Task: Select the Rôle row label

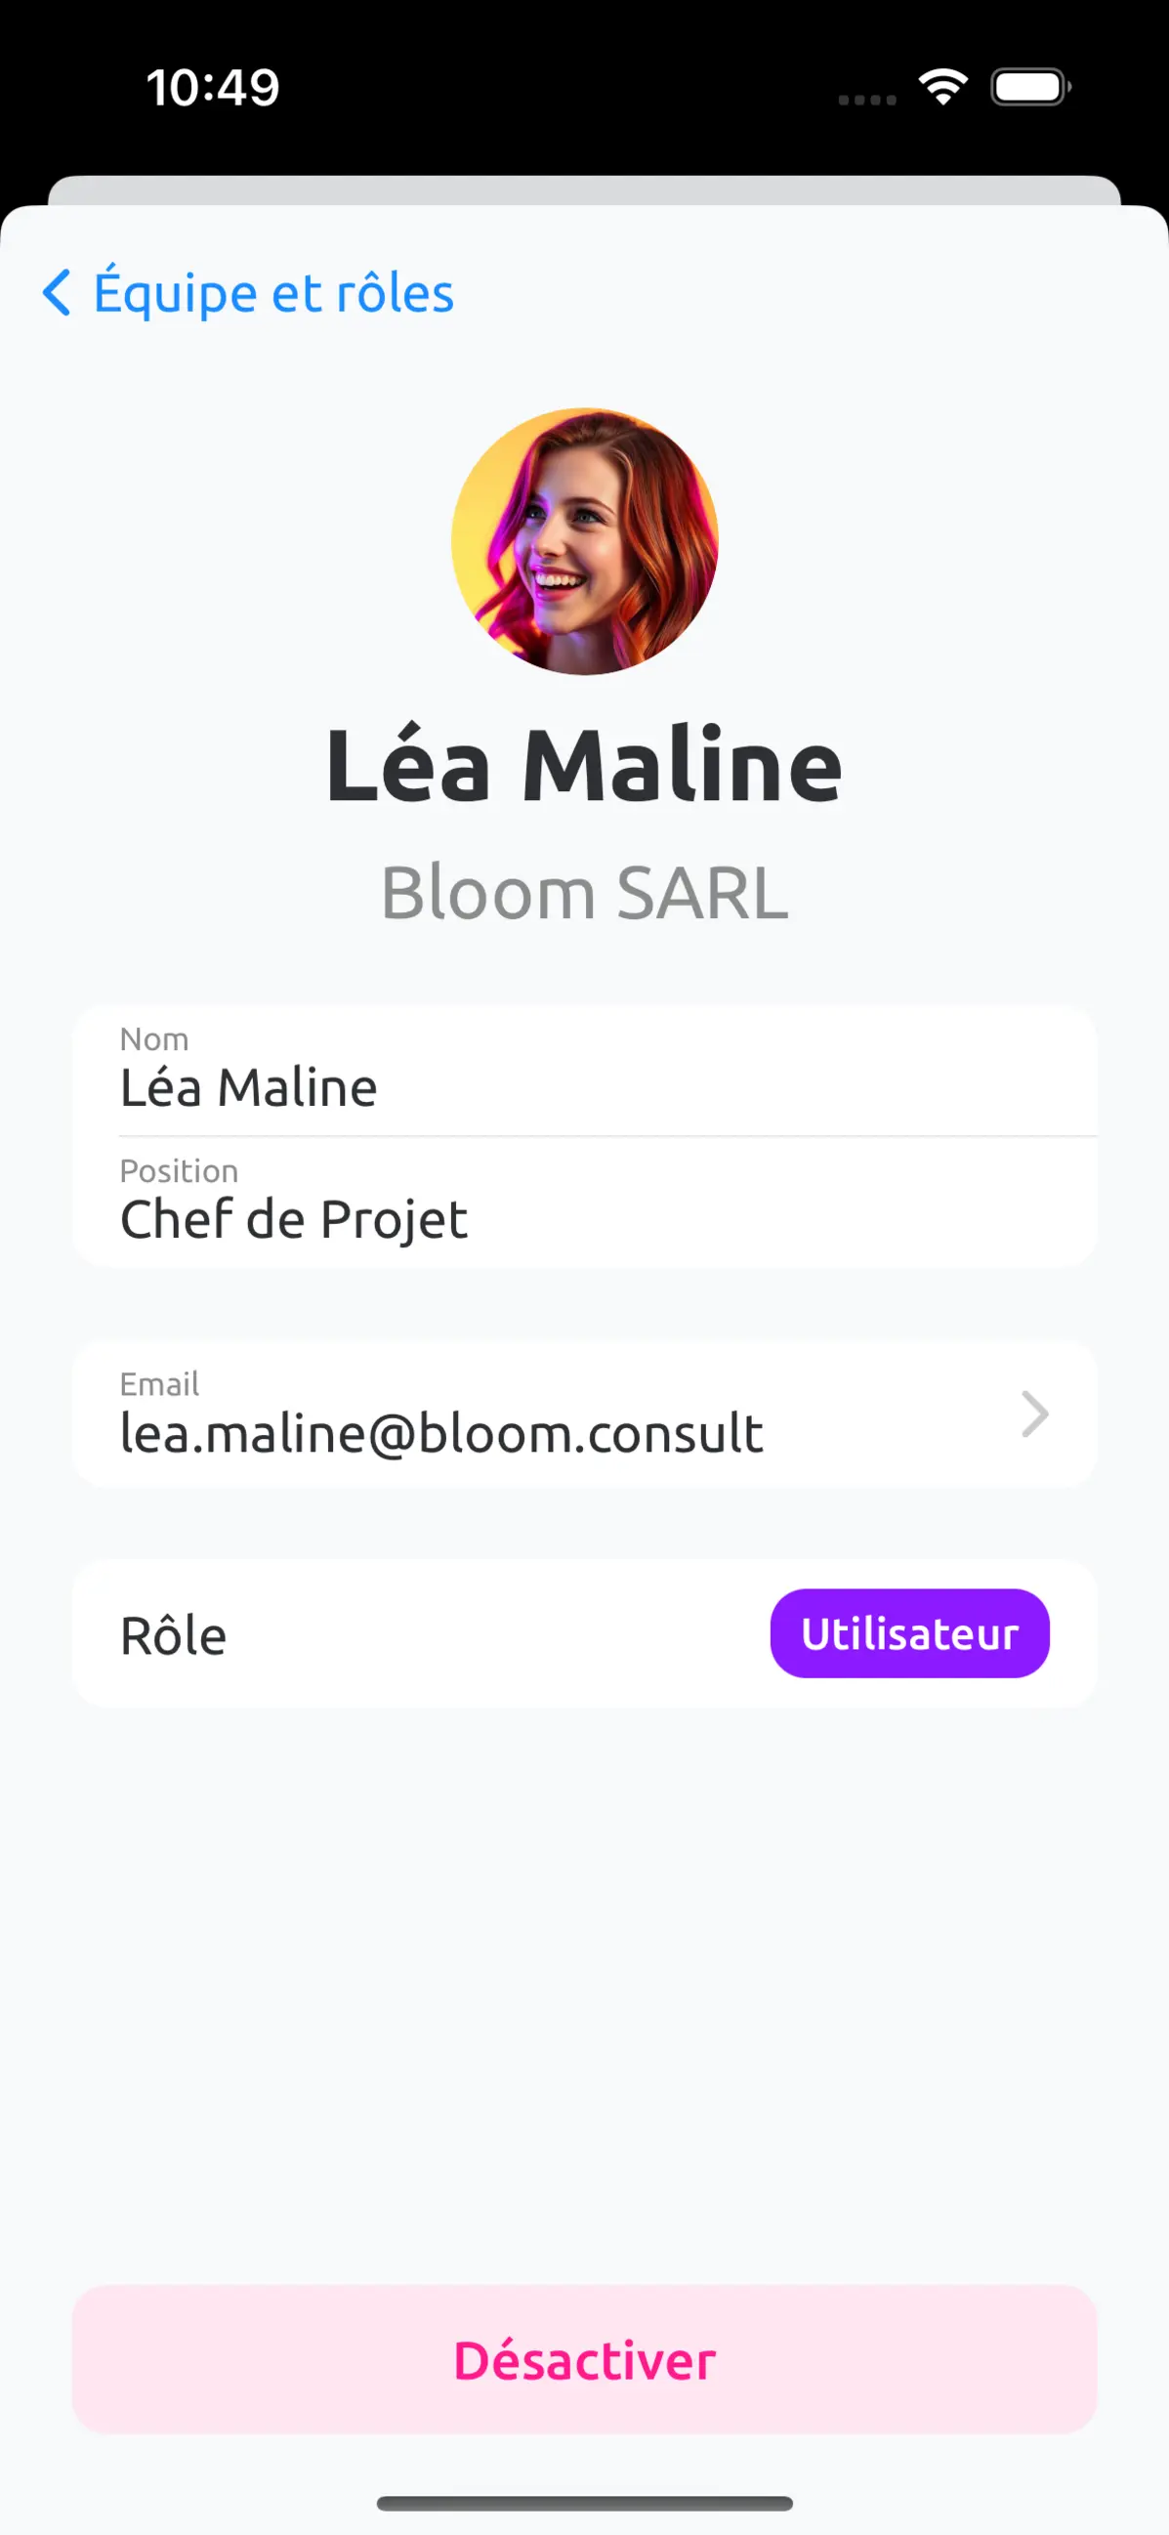Action: coord(173,1635)
